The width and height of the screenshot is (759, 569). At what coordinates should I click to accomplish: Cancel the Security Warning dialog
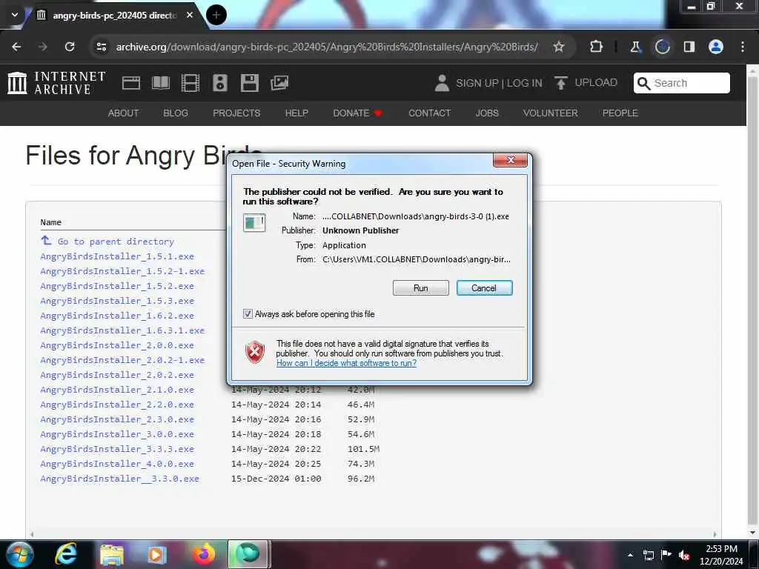[484, 288]
